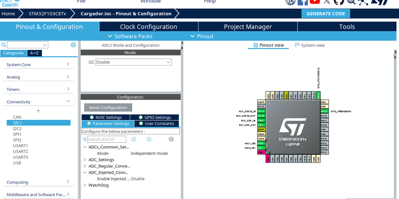Open the category settings gear icon
Viewport: 399px width, 199px height.
73,45
